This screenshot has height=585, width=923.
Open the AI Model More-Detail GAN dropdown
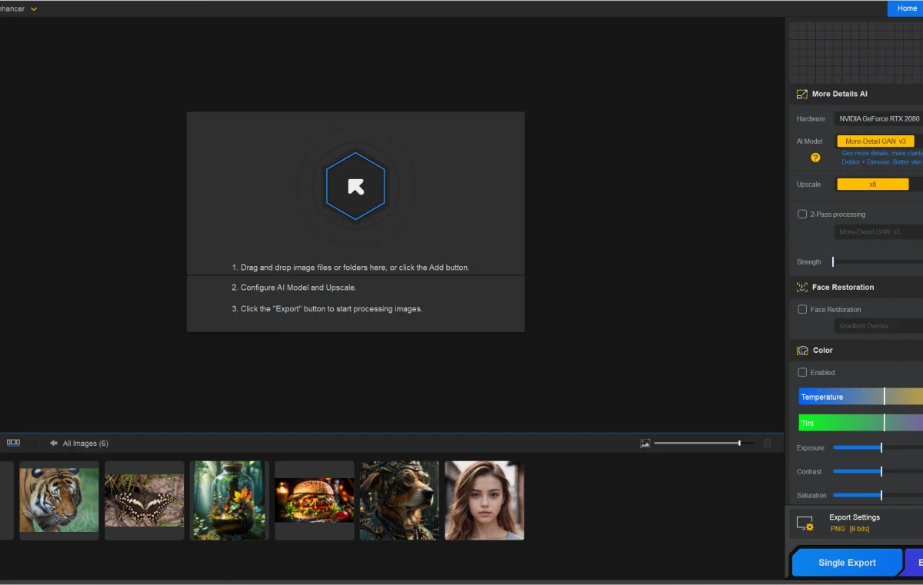click(x=875, y=141)
